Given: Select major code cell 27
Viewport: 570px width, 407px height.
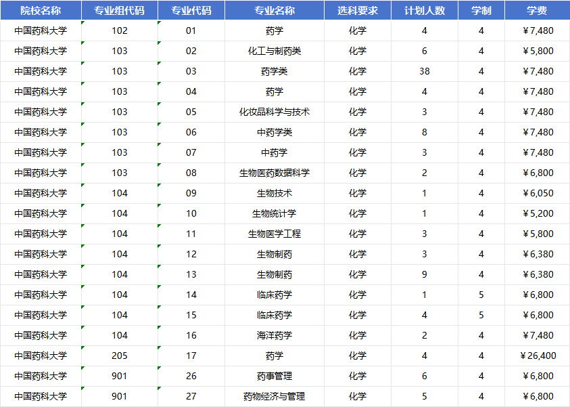Looking at the screenshot, I should 191,396.
